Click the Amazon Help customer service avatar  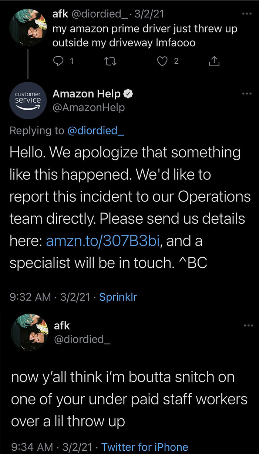[x=28, y=100]
